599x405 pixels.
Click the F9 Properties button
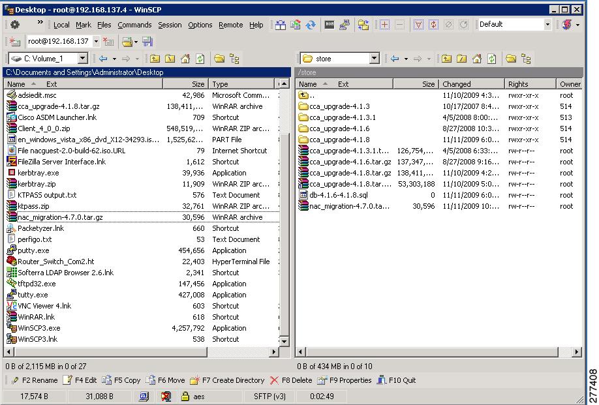(x=344, y=380)
